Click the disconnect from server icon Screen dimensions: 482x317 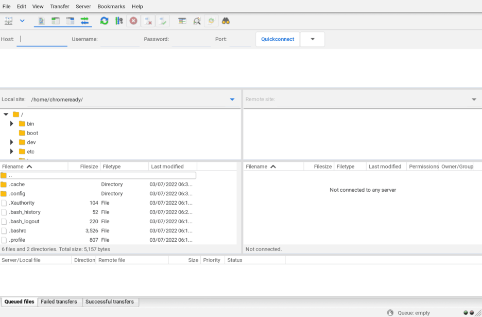point(148,21)
